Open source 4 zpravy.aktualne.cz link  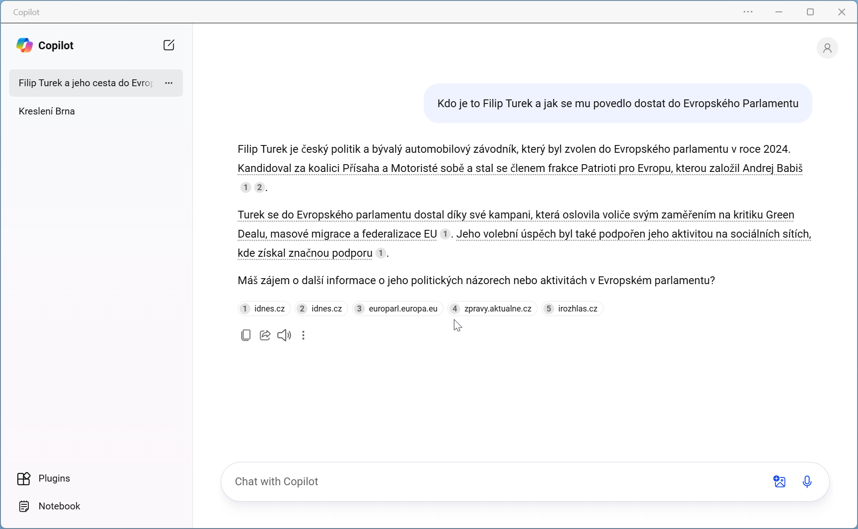(492, 309)
